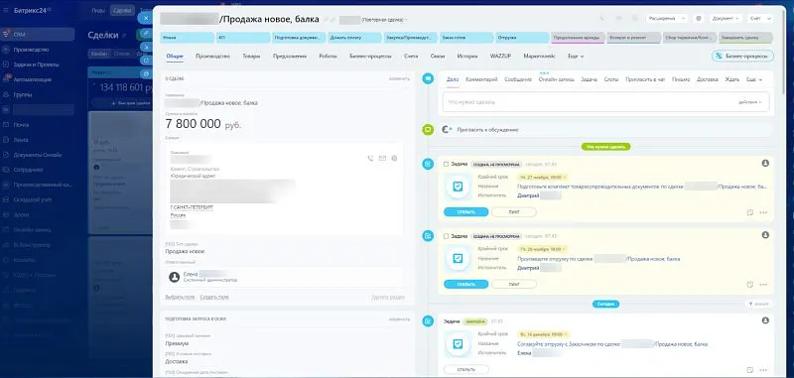Open действия dropdown in activity input
Image resolution: width=794 pixels, height=378 pixels.
pos(750,102)
